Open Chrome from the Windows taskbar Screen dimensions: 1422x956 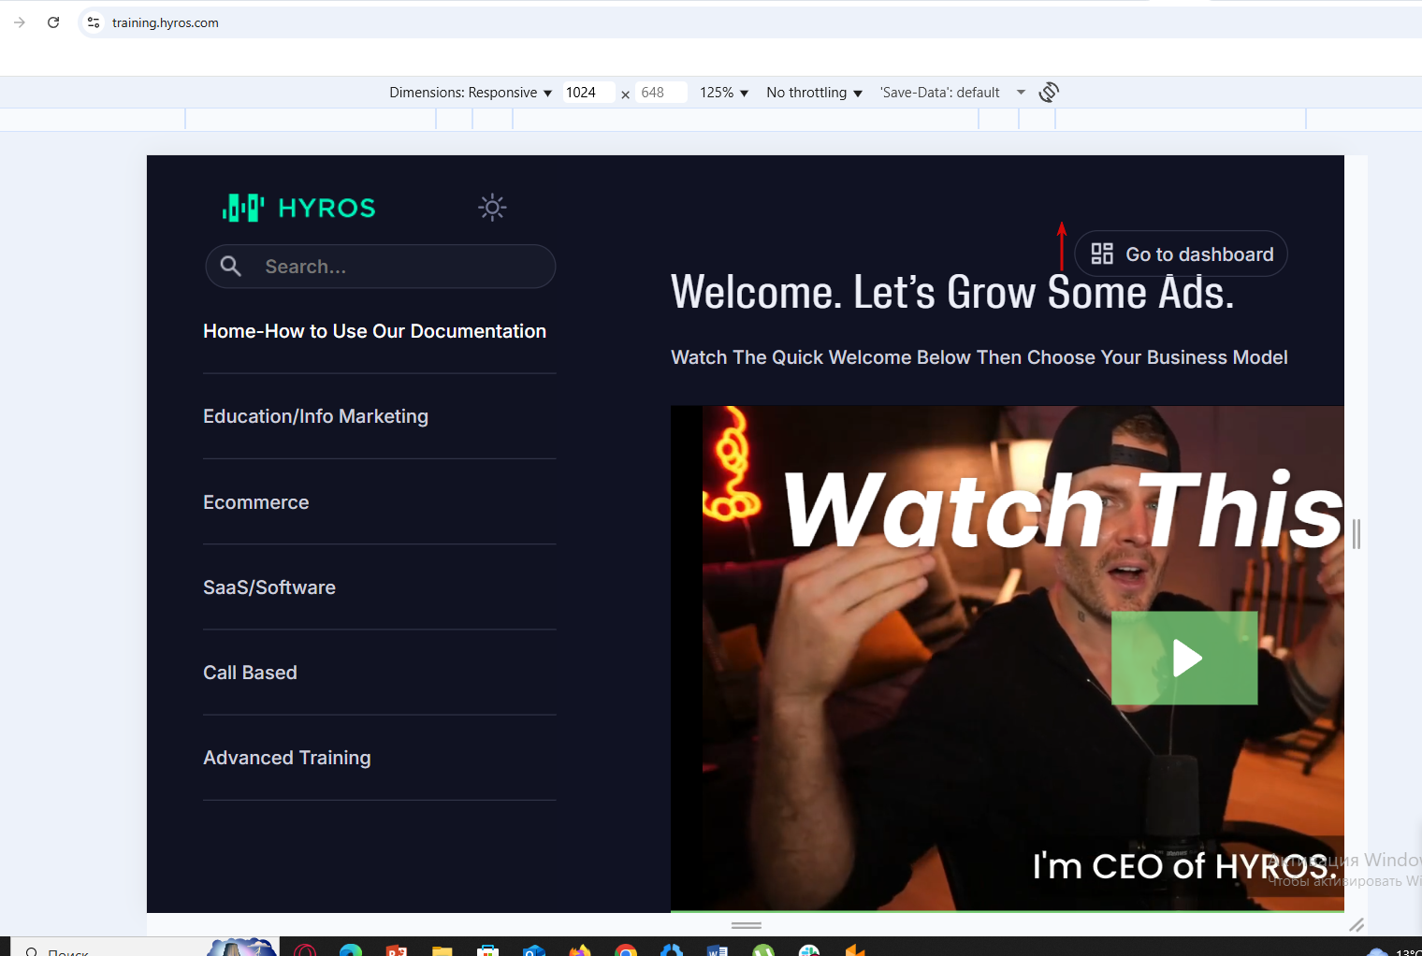[x=626, y=950]
